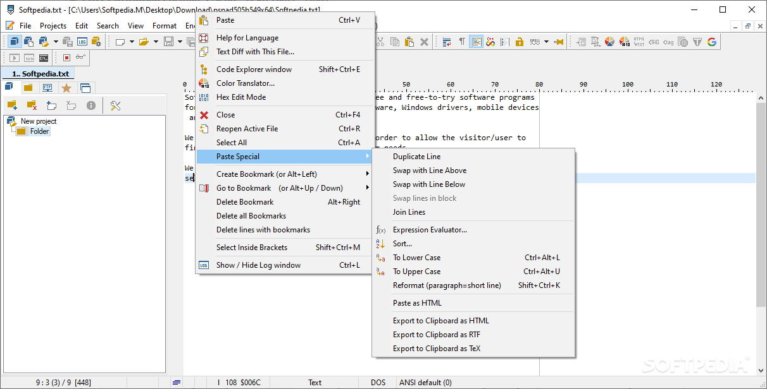This screenshot has height=389, width=767.
Task: Click the 1010 hex icon
Action: (x=29, y=58)
